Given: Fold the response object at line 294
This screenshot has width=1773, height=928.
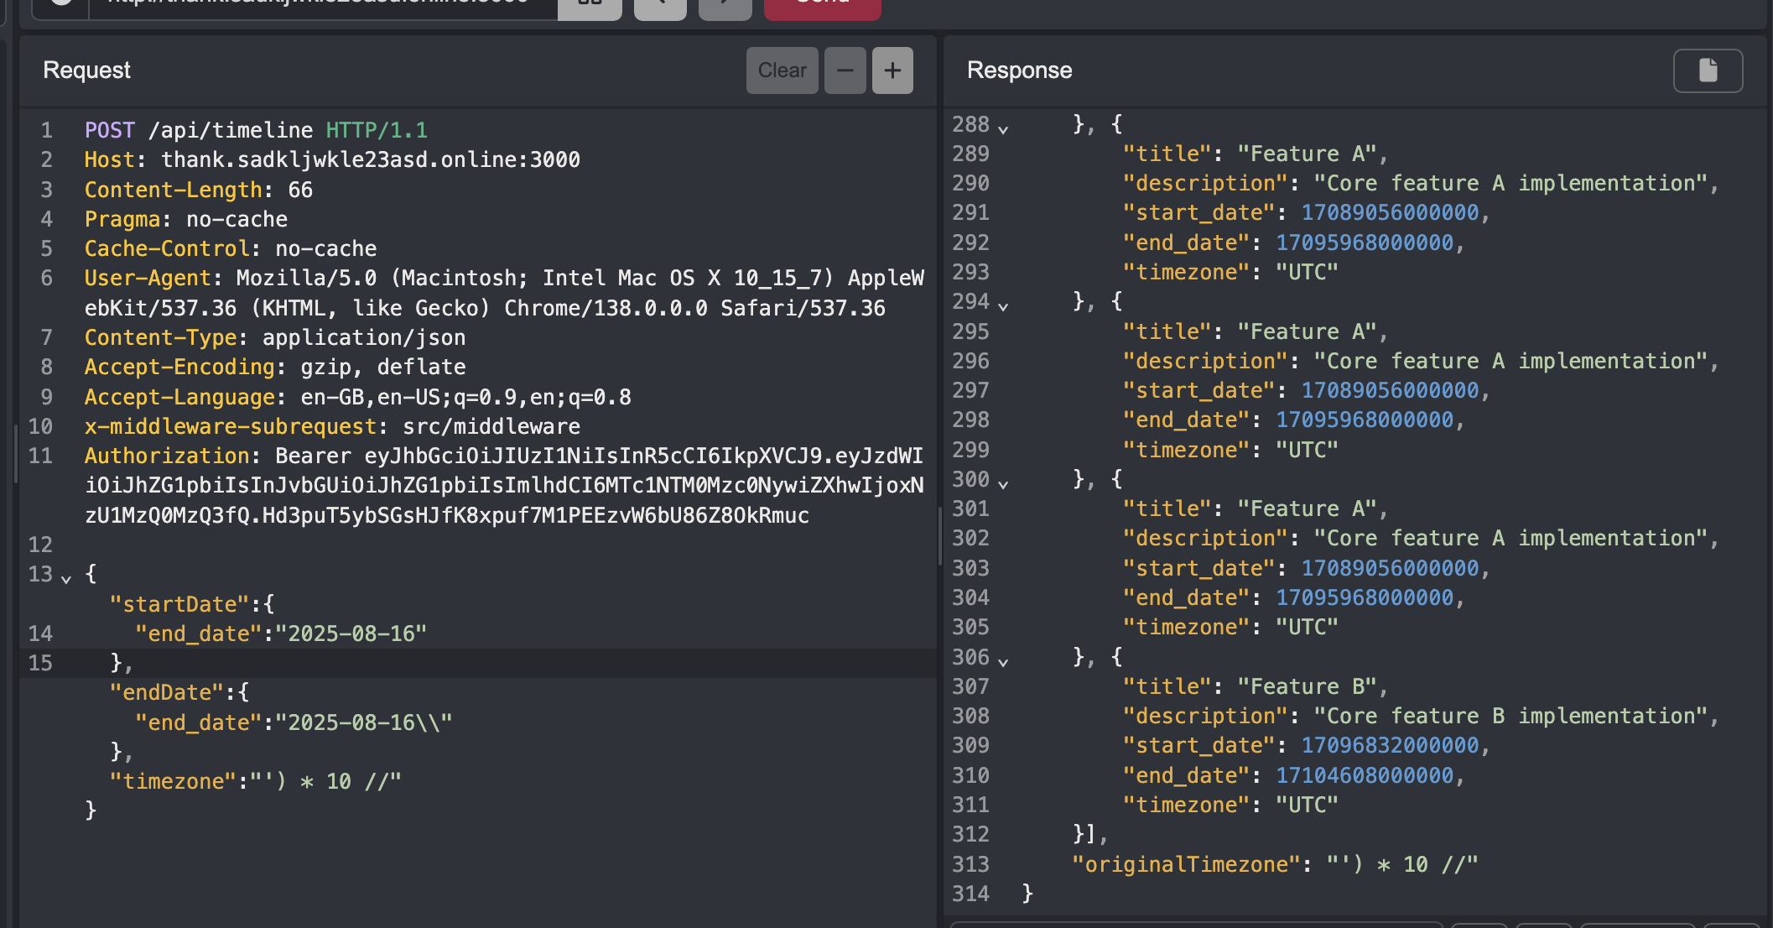Looking at the screenshot, I should (1003, 305).
